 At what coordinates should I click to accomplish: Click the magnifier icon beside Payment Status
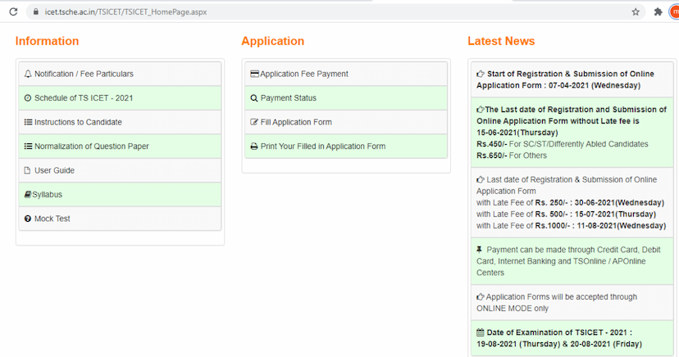(x=254, y=98)
